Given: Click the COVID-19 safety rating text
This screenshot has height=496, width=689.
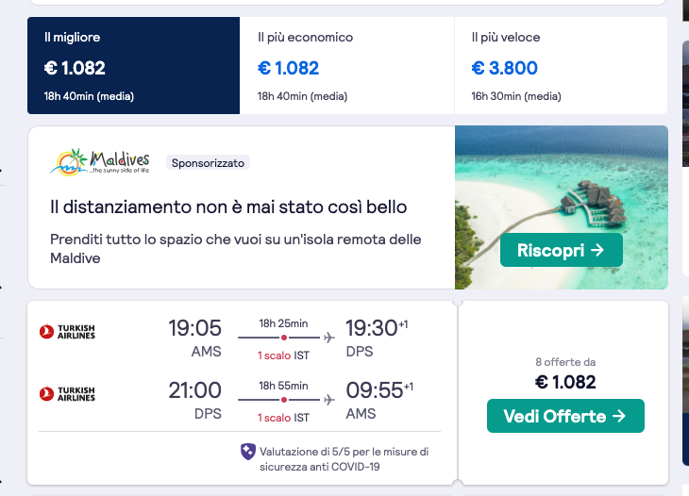Looking at the screenshot, I should coord(344,459).
